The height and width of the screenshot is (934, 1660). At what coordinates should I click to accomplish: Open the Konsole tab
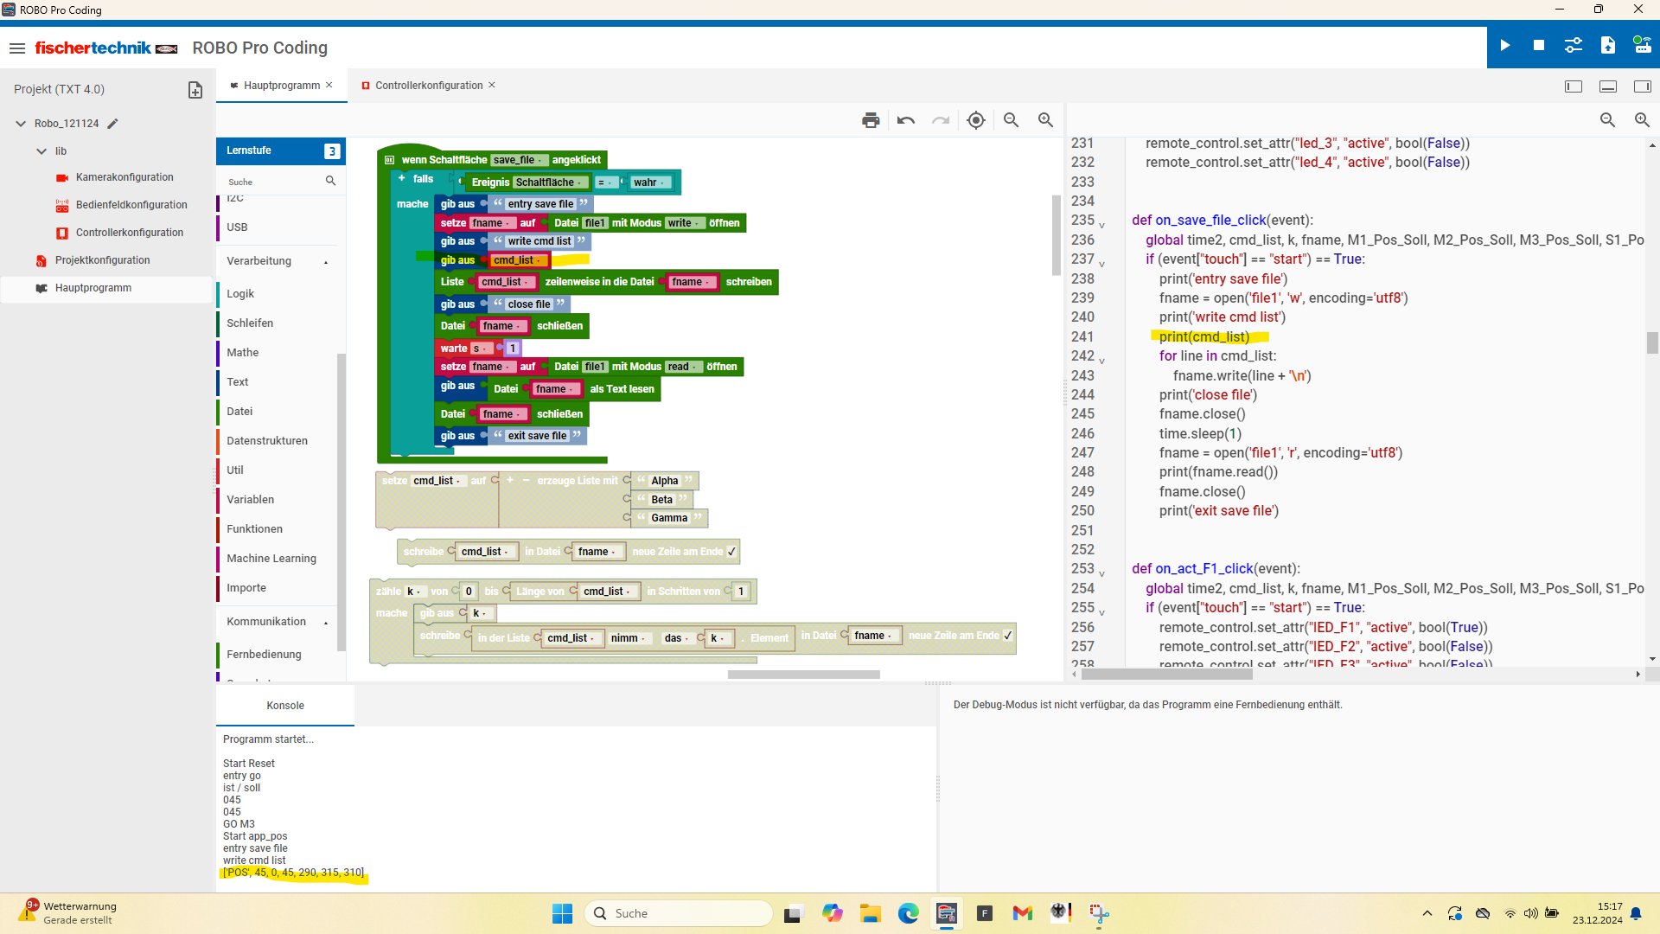285,706
